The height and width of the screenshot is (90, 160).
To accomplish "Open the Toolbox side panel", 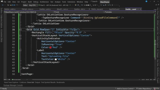I will coord(1,10).
